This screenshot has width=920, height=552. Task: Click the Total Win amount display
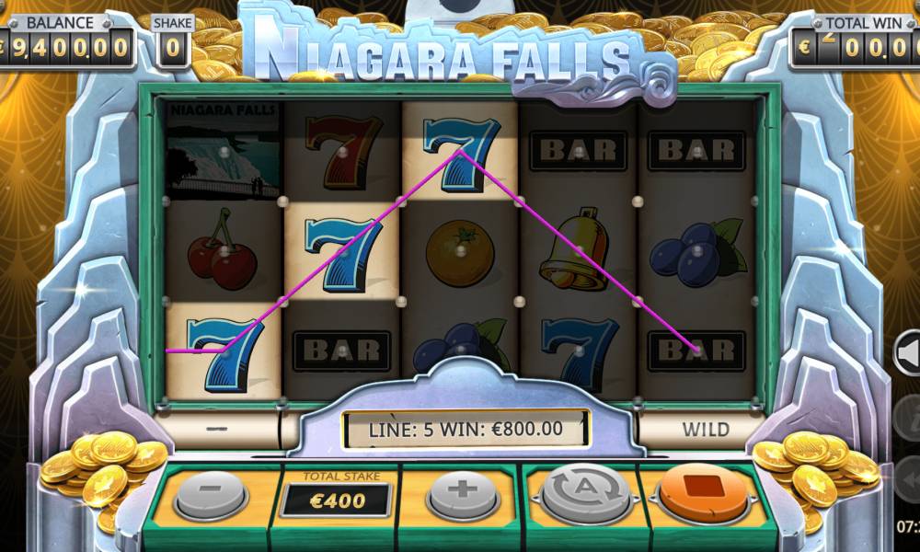[x=856, y=48]
